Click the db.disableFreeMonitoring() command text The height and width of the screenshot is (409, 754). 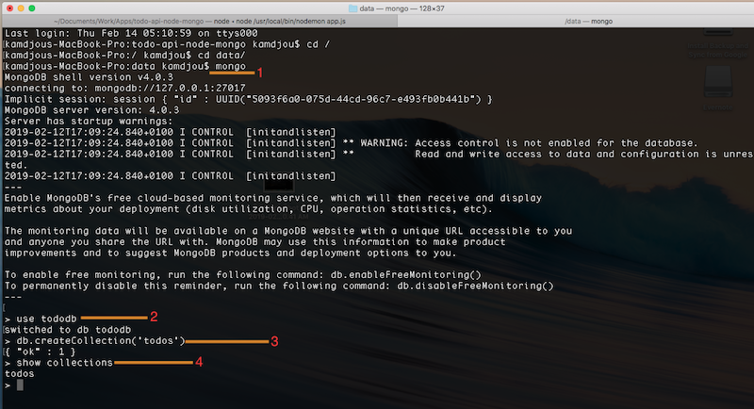click(x=474, y=285)
